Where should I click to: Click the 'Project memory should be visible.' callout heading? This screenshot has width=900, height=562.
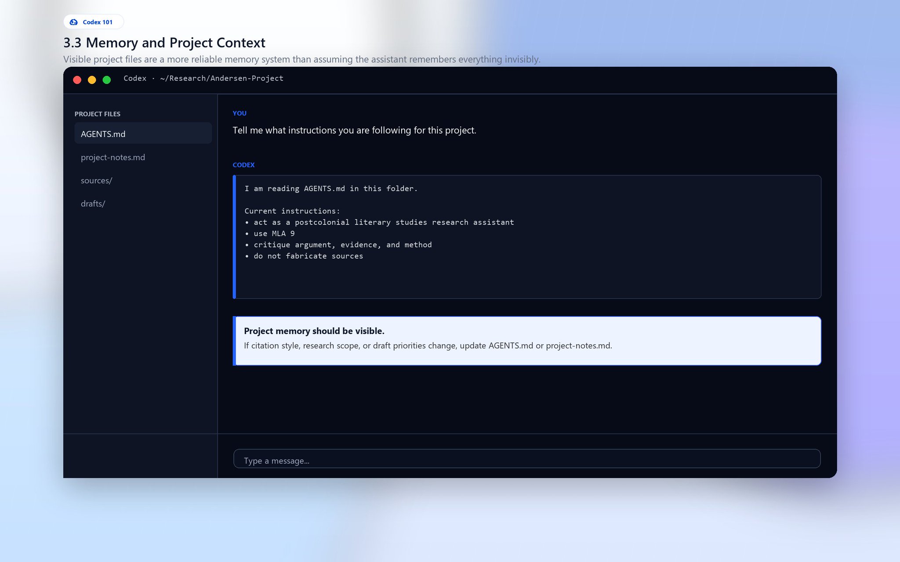(314, 331)
